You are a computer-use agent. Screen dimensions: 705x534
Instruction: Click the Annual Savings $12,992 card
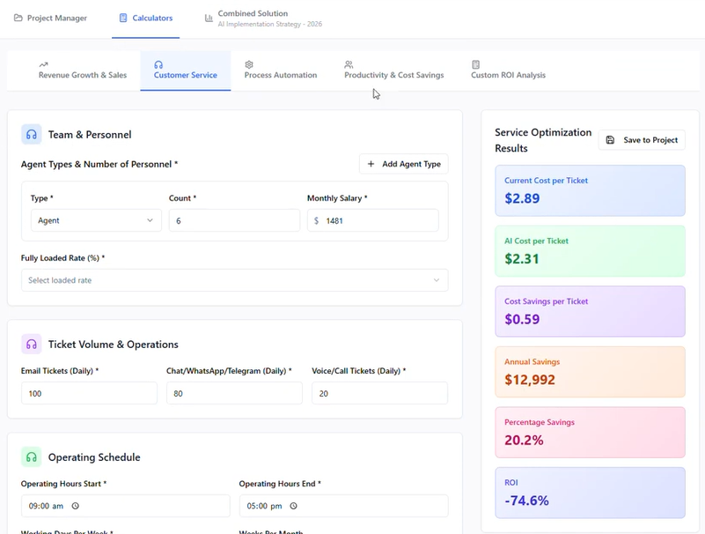pyautogui.click(x=591, y=372)
